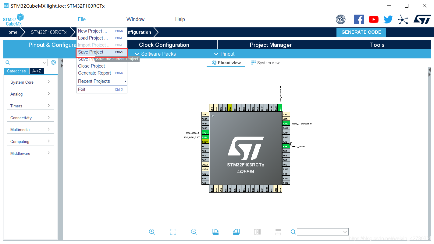Fit the chip view to the window

(x=173, y=232)
